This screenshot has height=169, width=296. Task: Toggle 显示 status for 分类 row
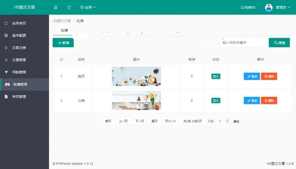(216, 100)
